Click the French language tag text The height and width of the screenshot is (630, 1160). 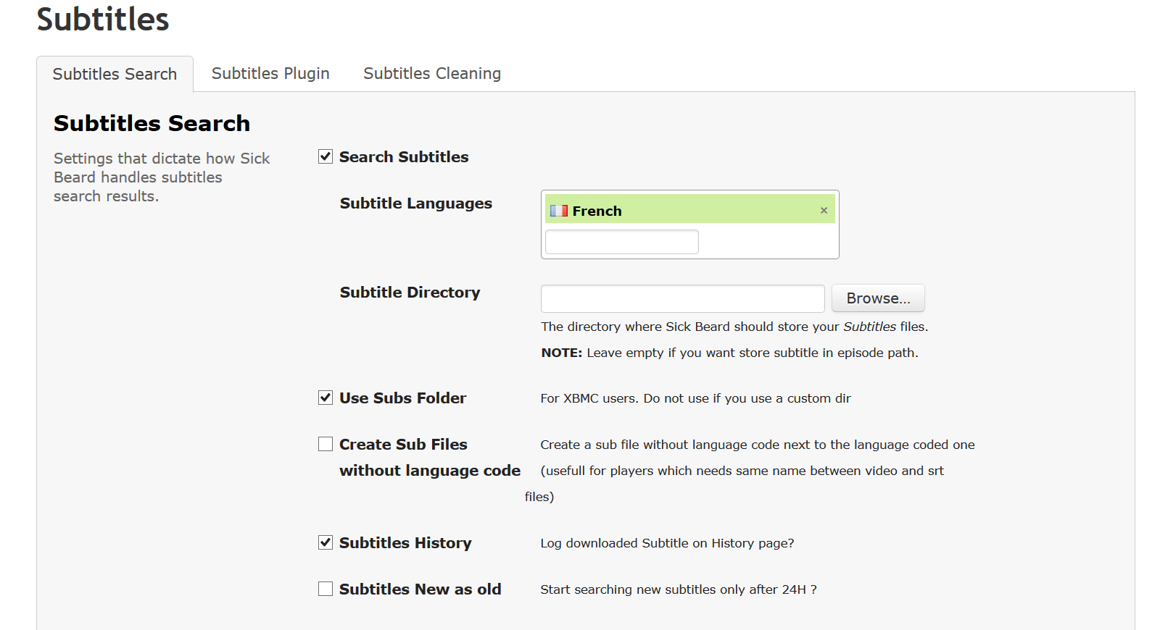pos(597,211)
